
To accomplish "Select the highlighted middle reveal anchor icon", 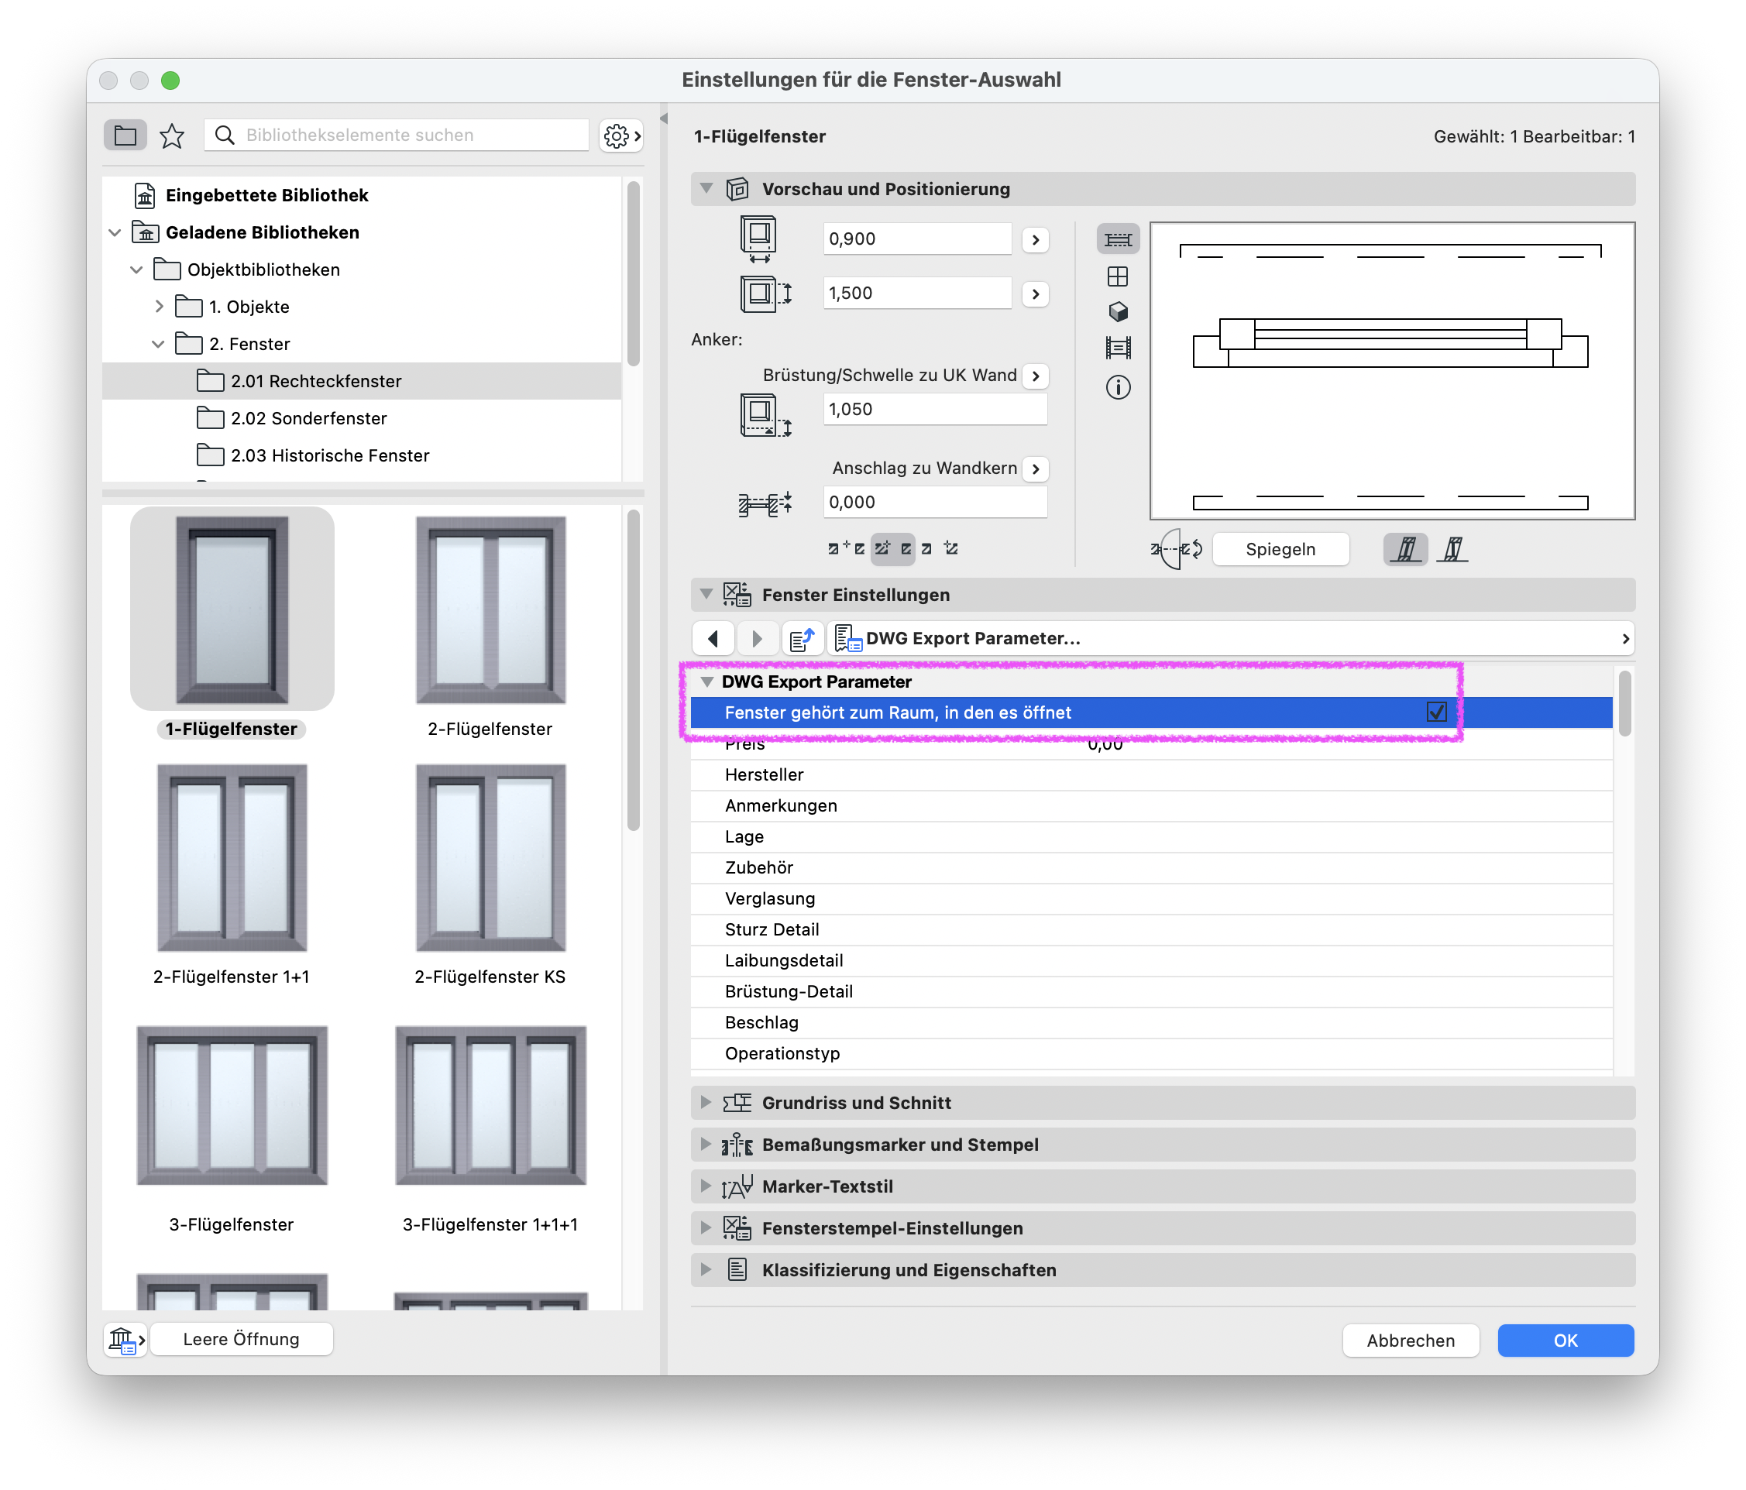I will coord(892,548).
